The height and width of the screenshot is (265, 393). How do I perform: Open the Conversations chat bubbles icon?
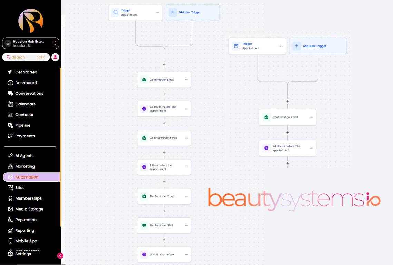[10, 93]
